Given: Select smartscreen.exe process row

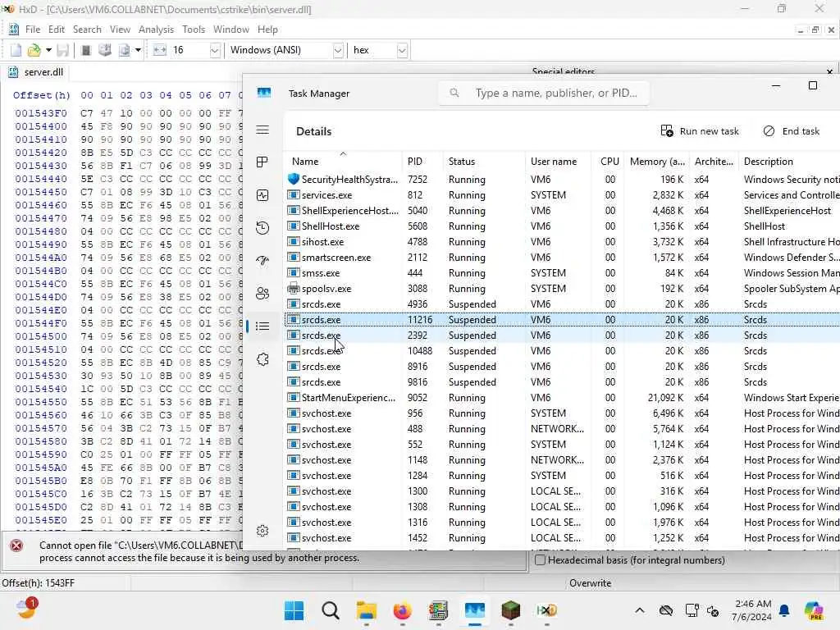Looking at the screenshot, I should point(562,258).
